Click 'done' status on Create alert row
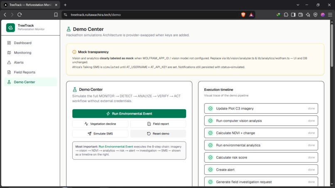335x188 pixels. coord(311,170)
